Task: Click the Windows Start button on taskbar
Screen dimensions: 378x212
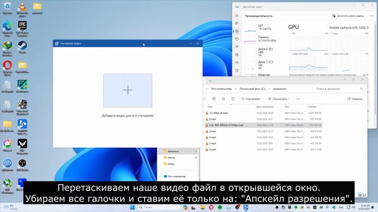Action: 132,207
